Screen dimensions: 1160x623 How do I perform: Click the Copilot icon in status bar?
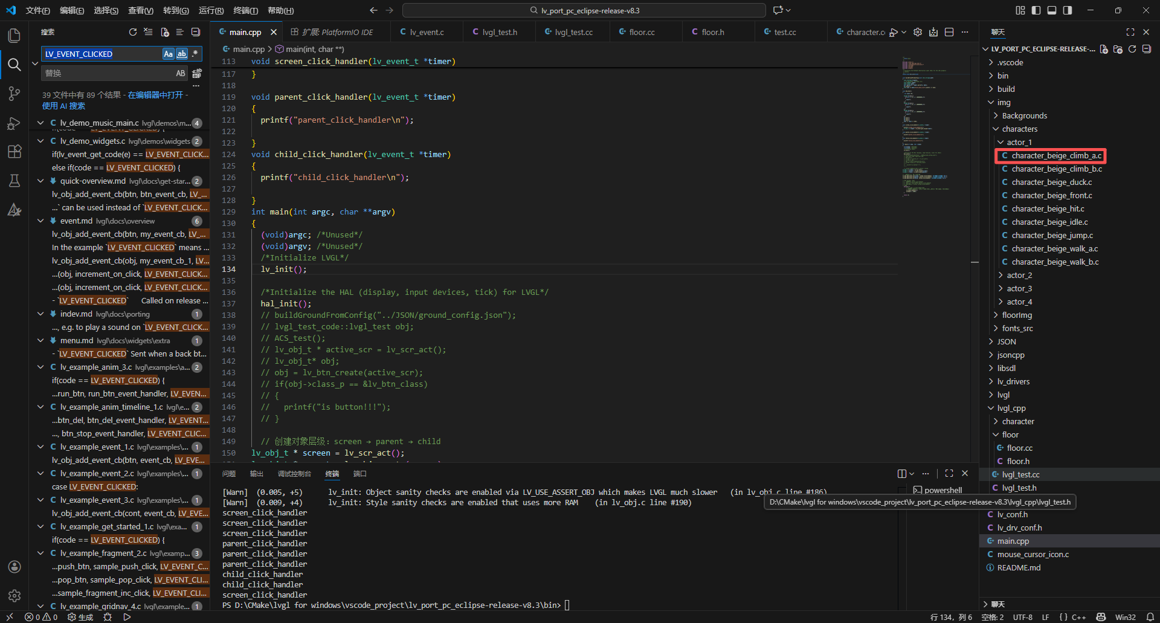click(x=1101, y=617)
